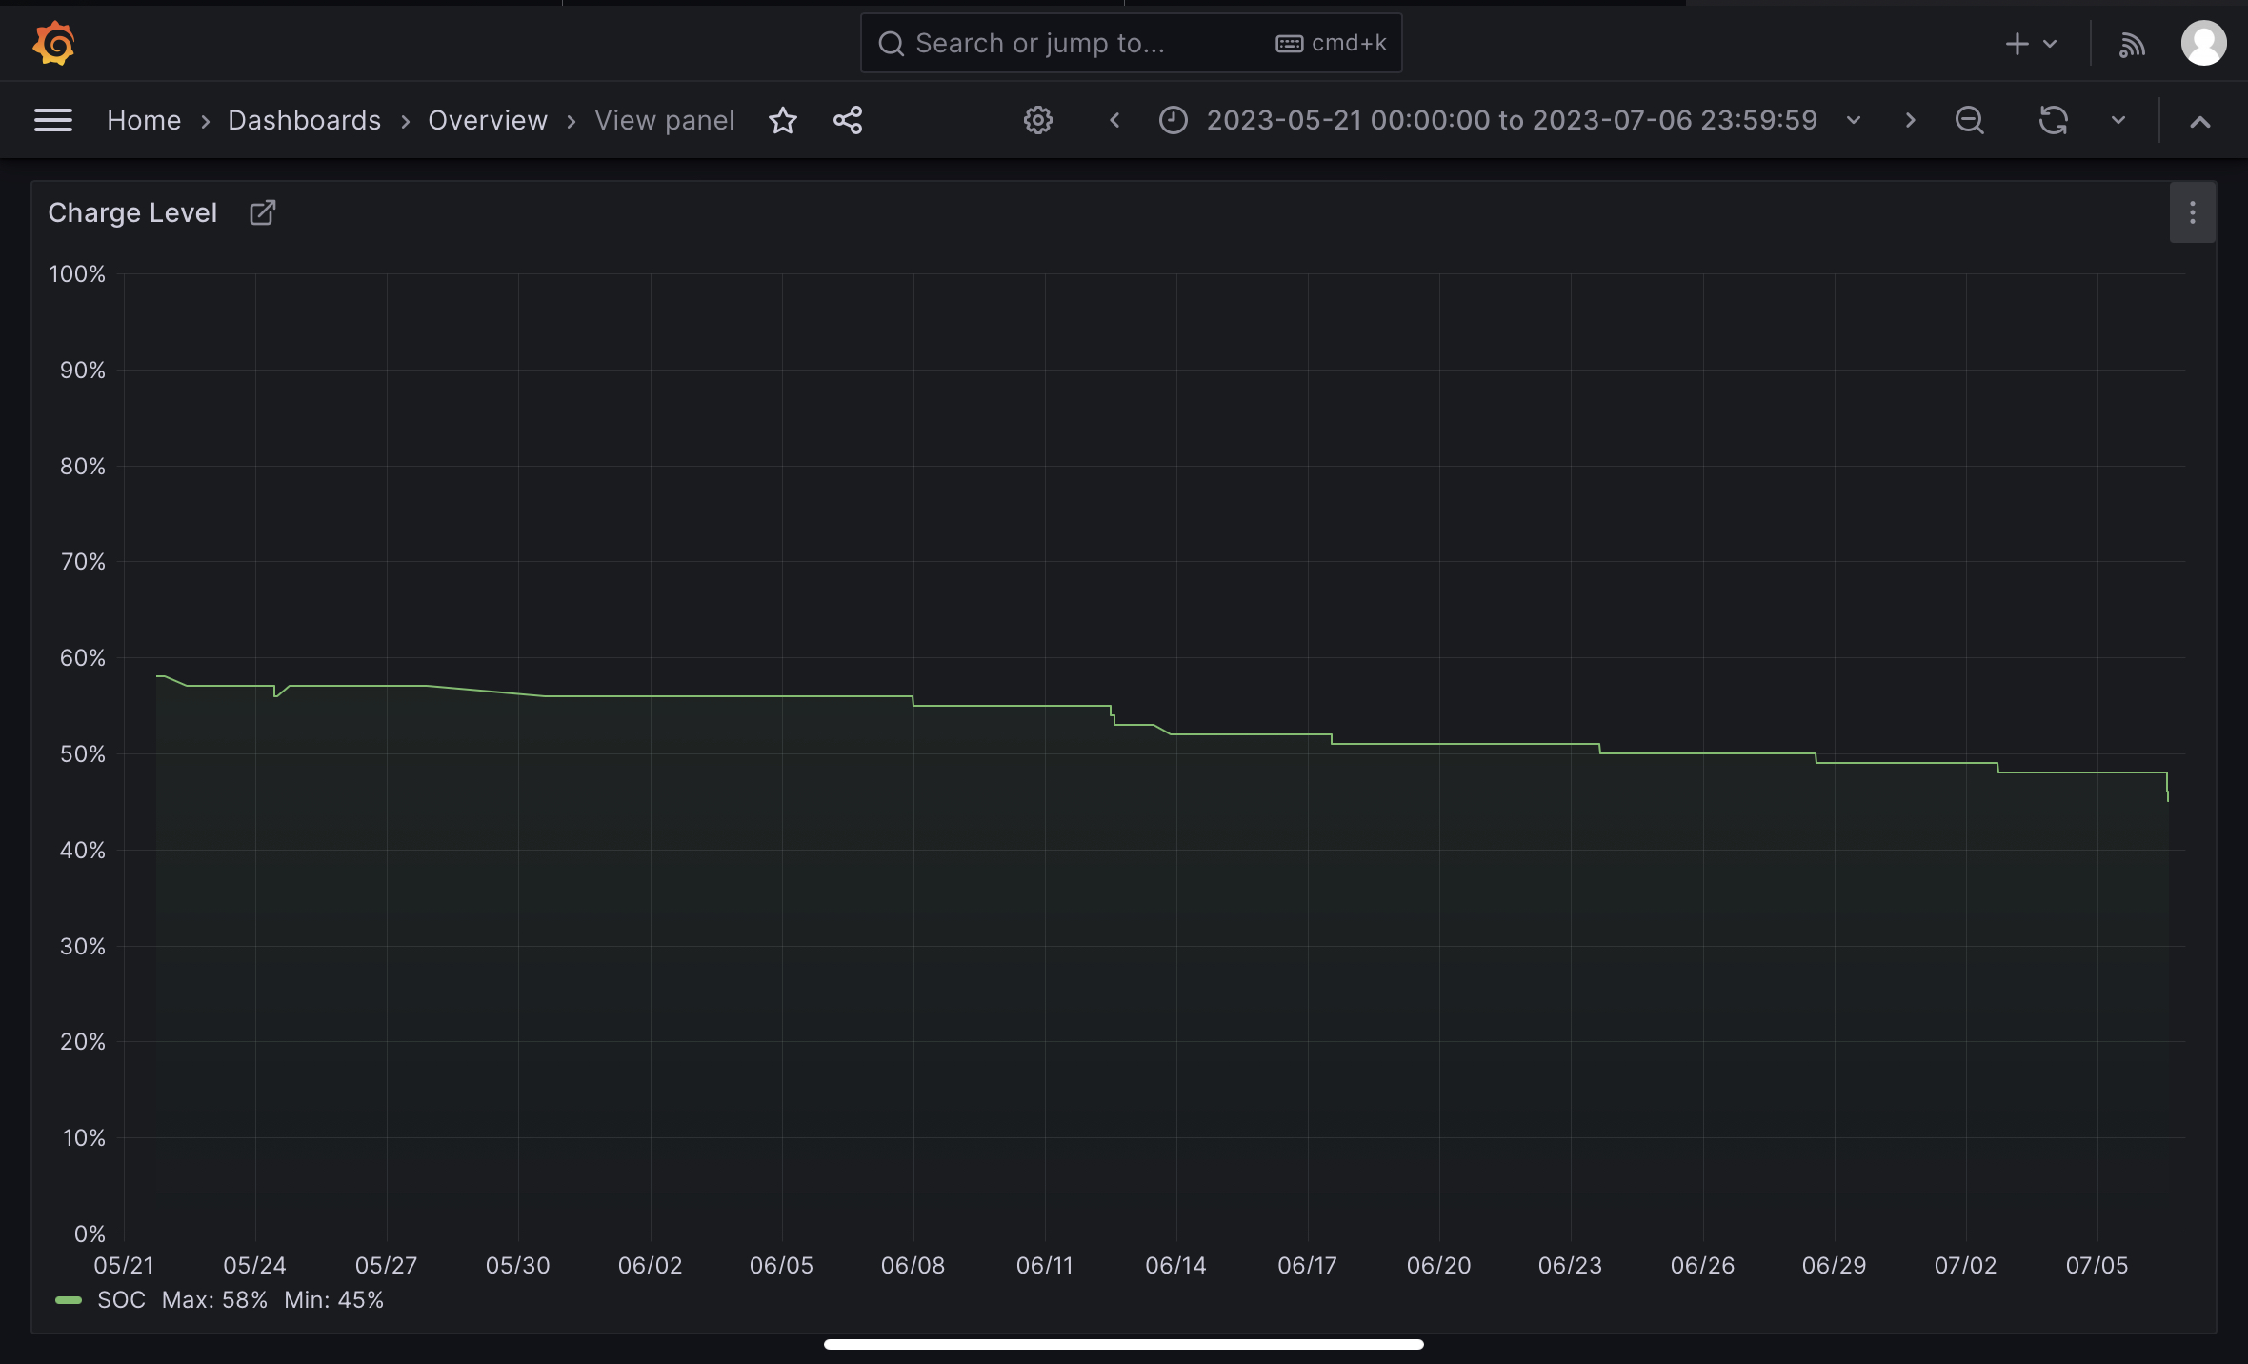Refresh the dashboard now
Screen dimensions: 2248x1364
(x=2053, y=121)
